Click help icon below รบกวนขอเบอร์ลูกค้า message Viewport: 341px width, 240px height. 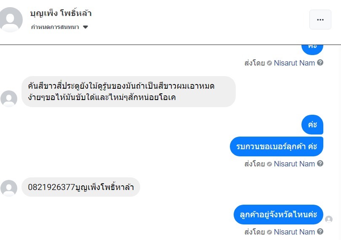point(320,164)
